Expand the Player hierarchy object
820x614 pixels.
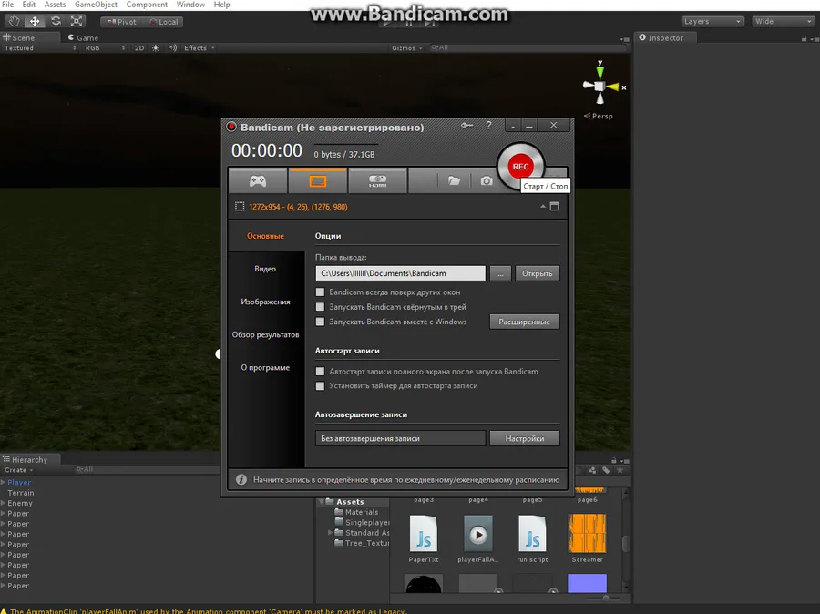[x=3, y=482]
